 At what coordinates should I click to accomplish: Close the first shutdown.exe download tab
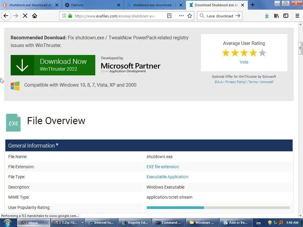point(57,5)
